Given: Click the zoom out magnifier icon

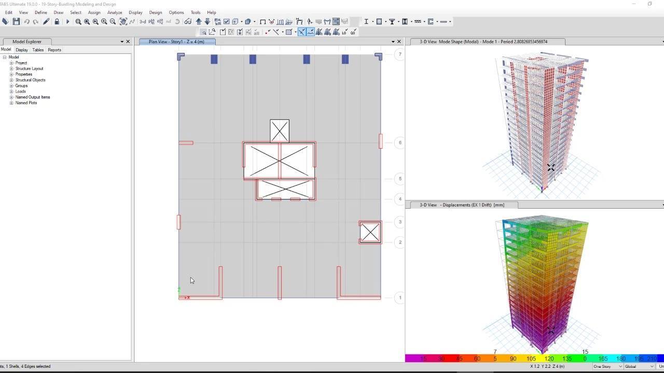Looking at the screenshot, I should pos(113,21).
